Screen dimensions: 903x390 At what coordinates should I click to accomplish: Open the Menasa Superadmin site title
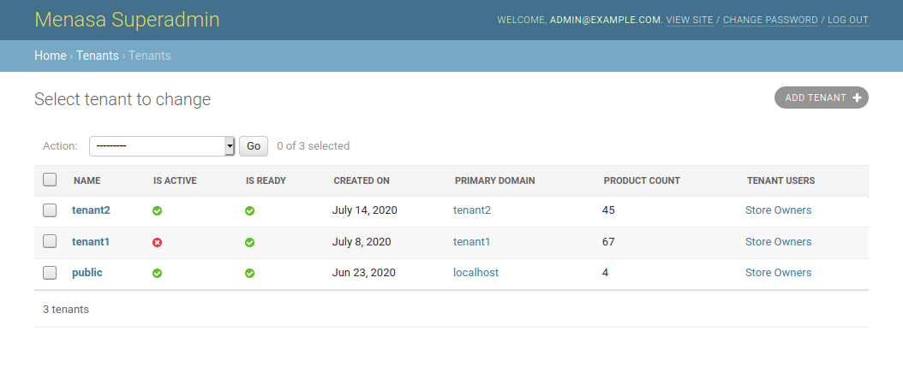pos(127,20)
